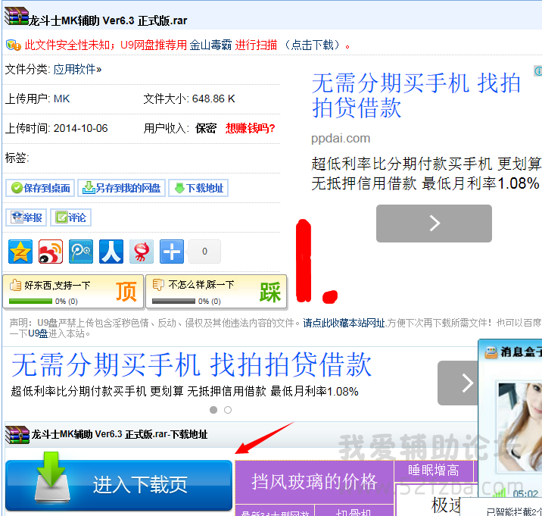Screen dimensions: 542x516
Task: Upvote with the 顶 button
Action: pyautogui.click(x=126, y=292)
